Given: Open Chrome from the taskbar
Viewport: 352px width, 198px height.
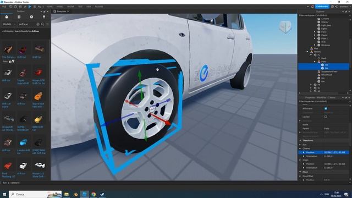Looking at the screenshot, I should [94, 194].
